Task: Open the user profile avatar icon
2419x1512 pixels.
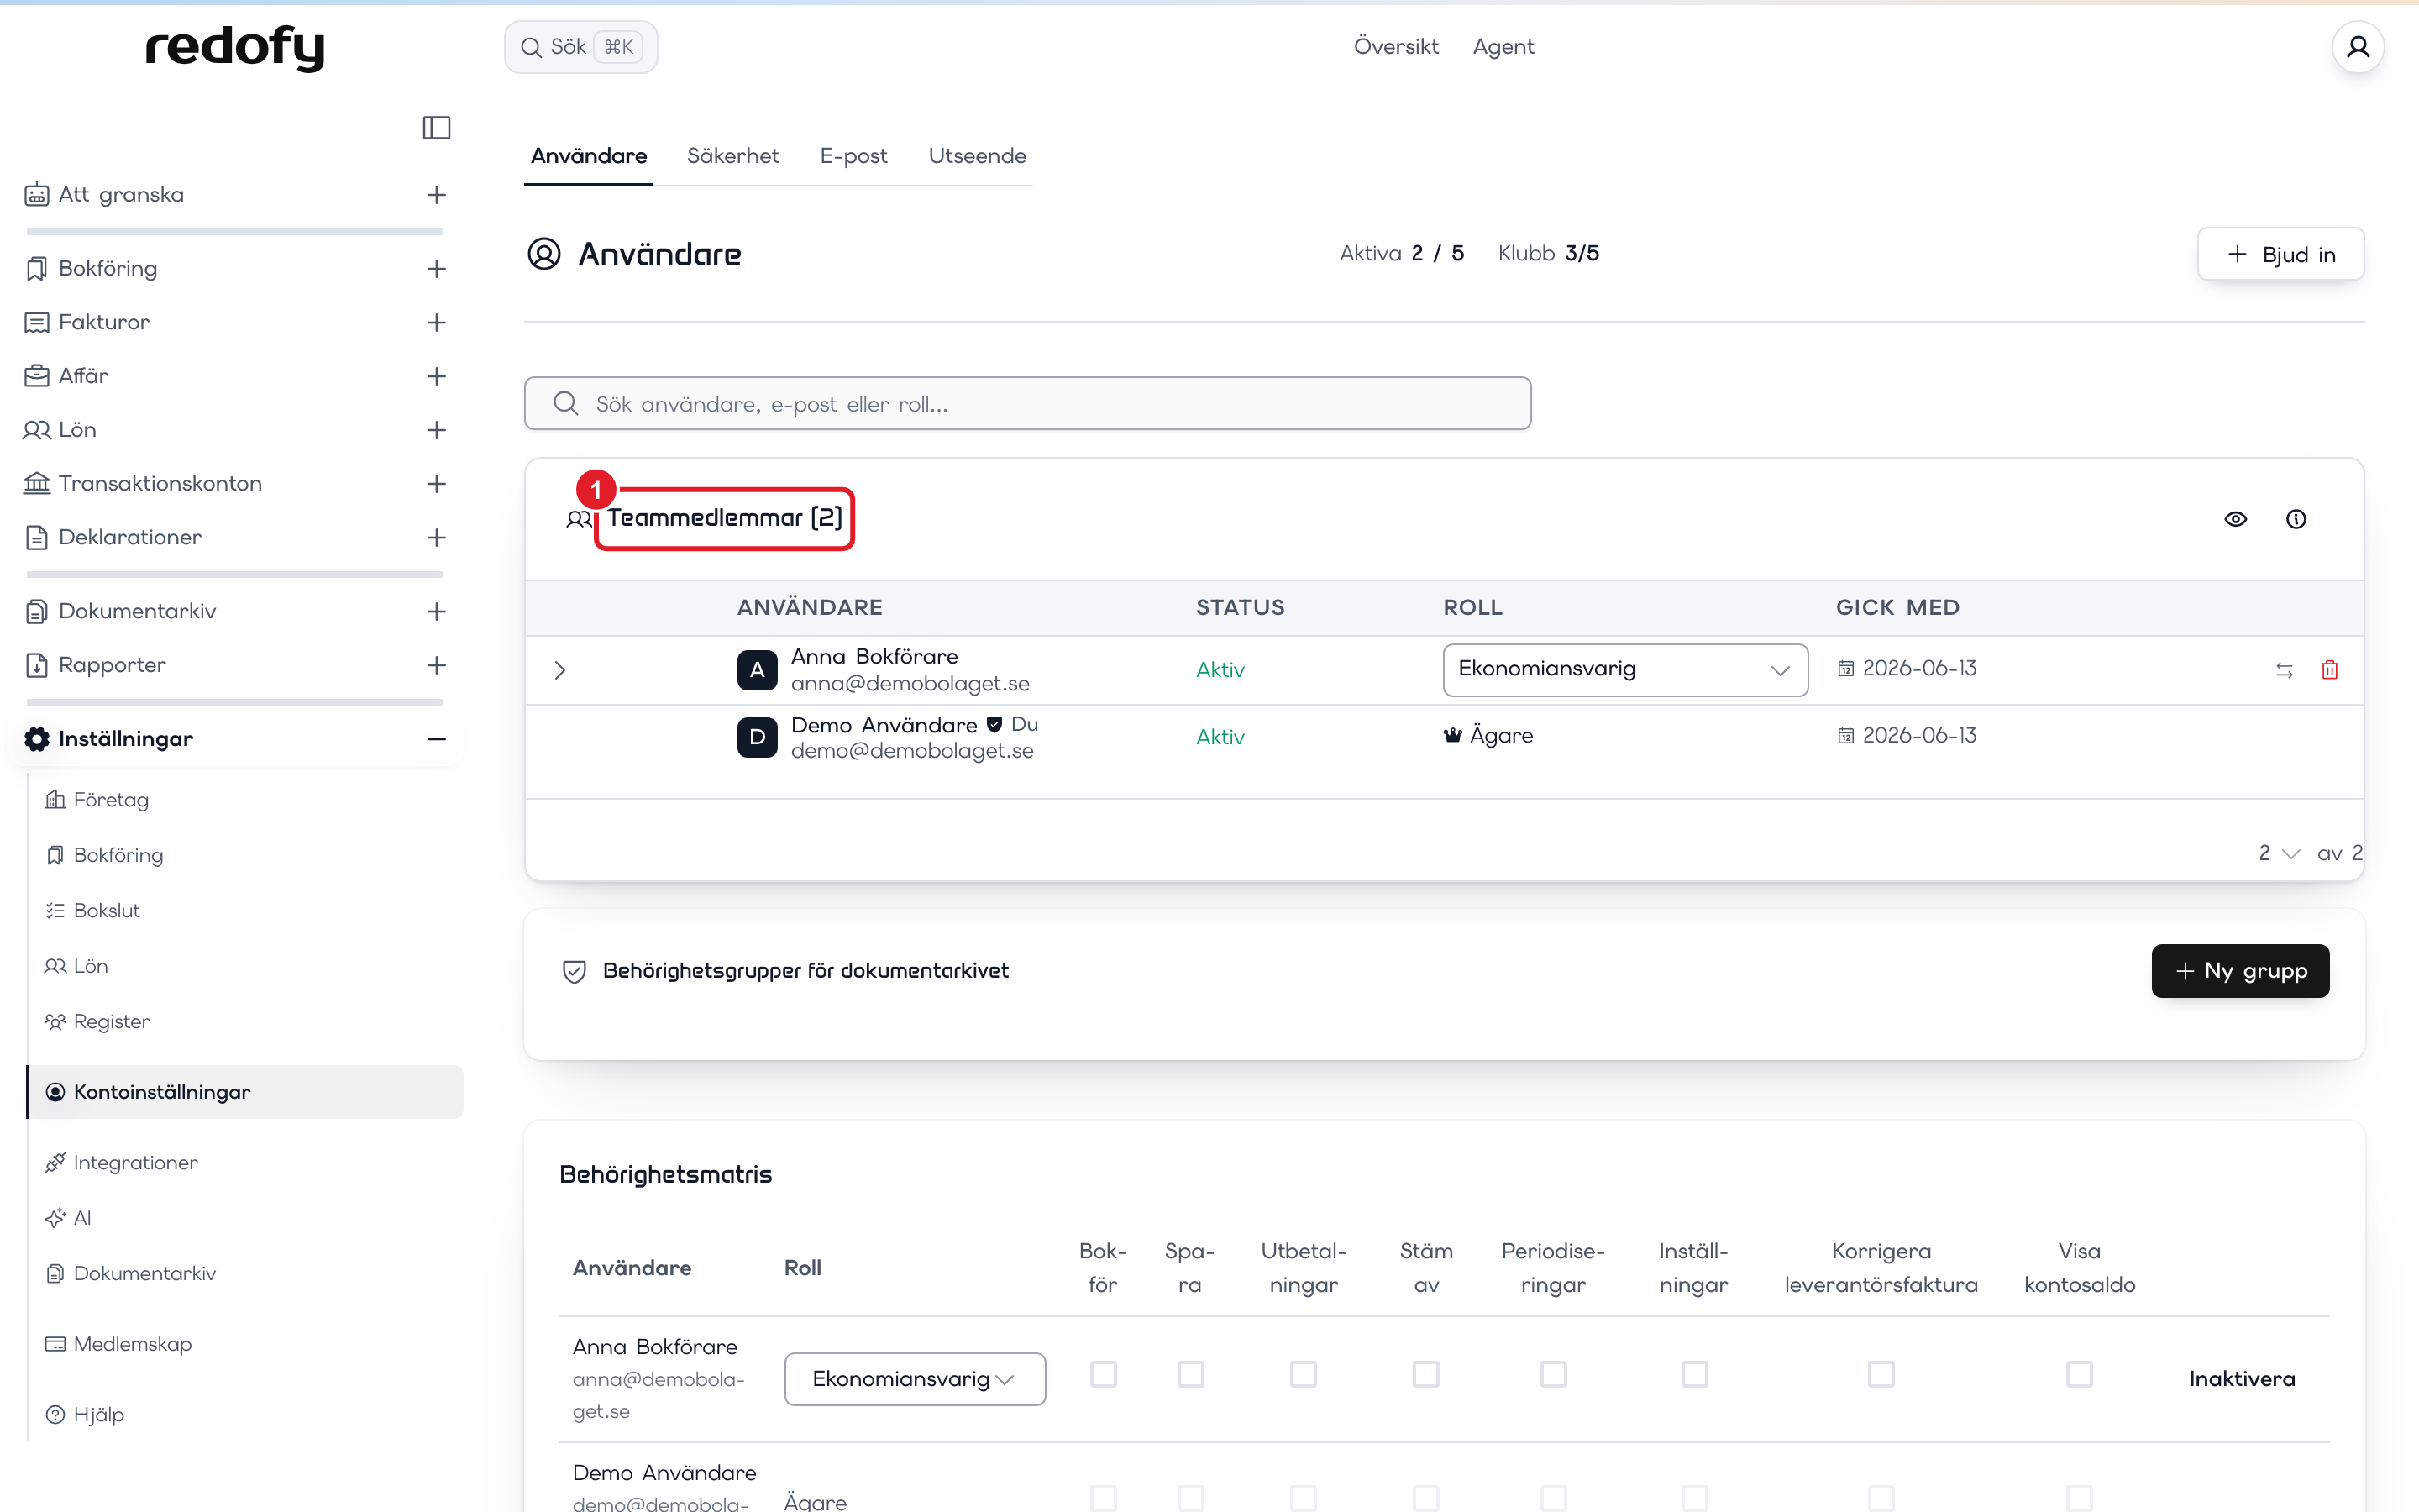Action: coord(2358,47)
